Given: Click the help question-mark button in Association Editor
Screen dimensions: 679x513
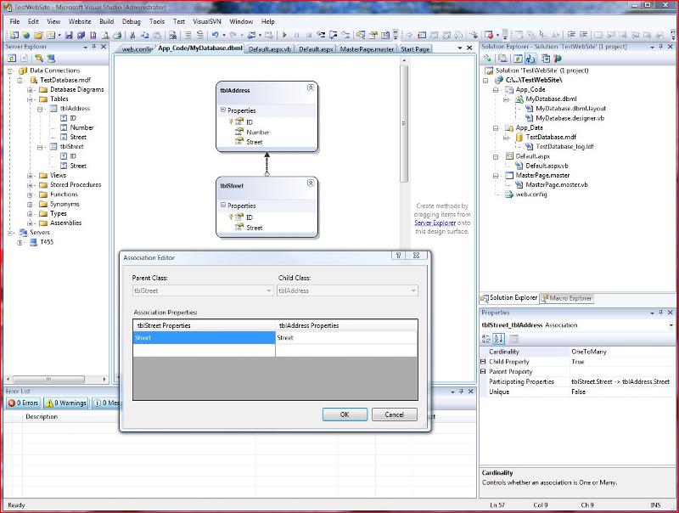Looking at the screenshot, I should pyautogui.click(x=398, y=256).
